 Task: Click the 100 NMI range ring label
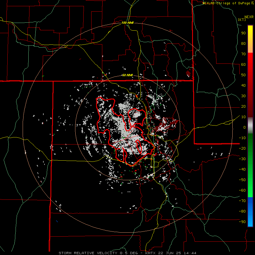pyautogui.click(x=127, y=23)
